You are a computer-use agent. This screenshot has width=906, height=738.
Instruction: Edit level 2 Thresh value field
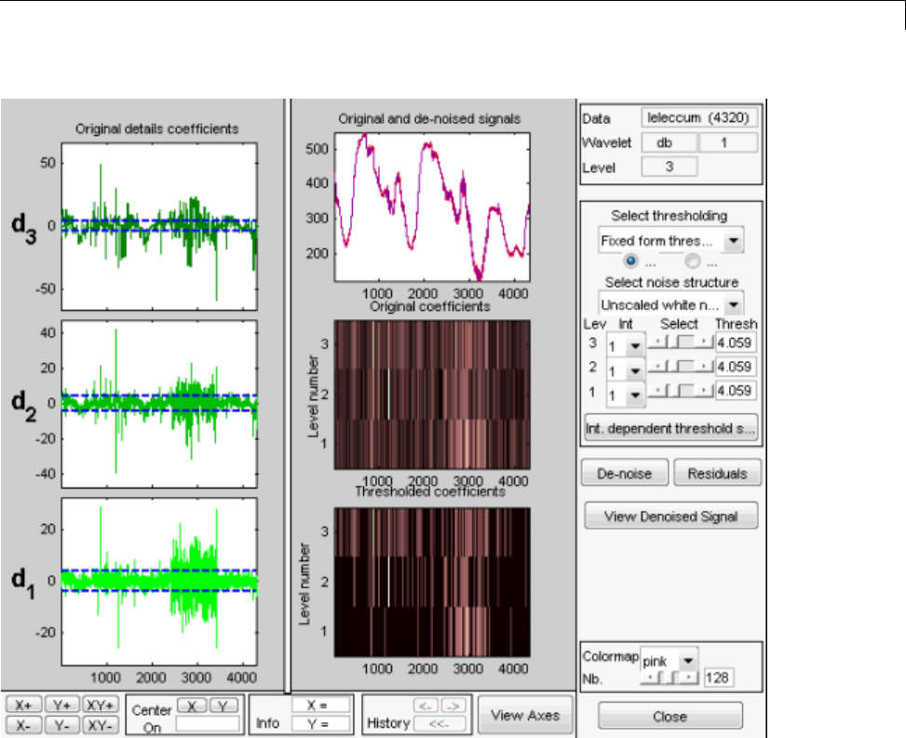click(735, 367)
